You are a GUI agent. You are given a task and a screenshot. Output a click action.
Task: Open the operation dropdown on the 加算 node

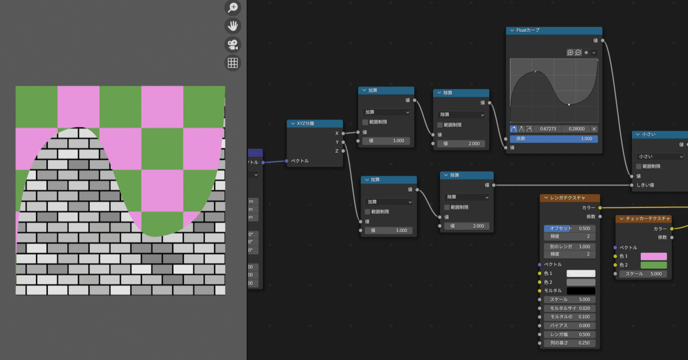pyautogui.click(x=386, y=112)
